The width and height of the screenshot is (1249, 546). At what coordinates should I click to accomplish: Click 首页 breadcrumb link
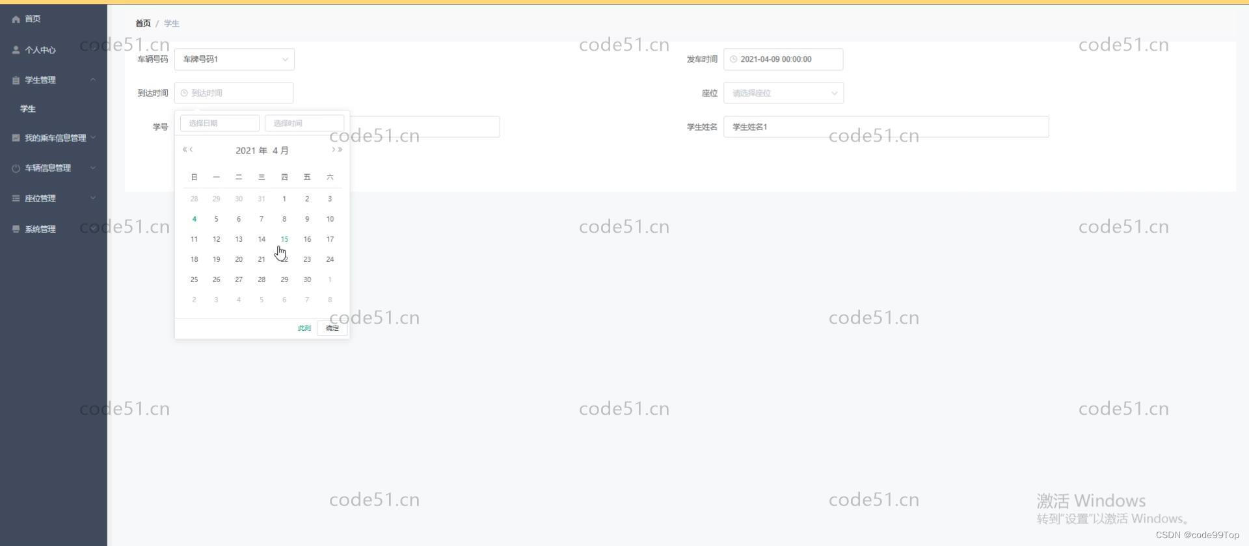point(143,23)
